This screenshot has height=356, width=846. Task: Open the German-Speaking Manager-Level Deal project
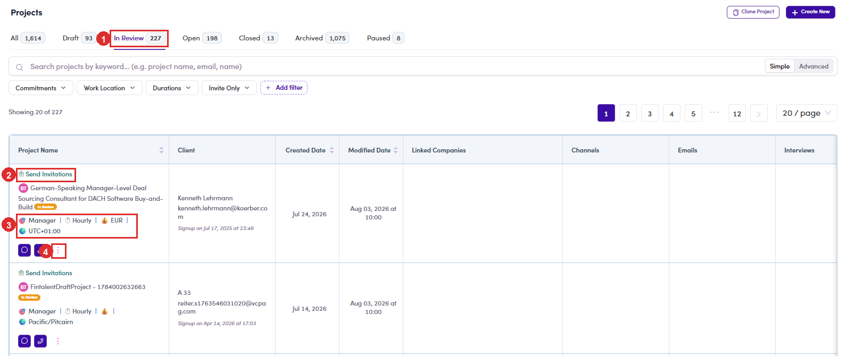[90, 198]
